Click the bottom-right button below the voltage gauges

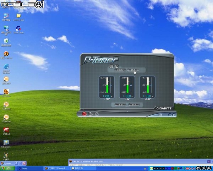coord(134,105)
